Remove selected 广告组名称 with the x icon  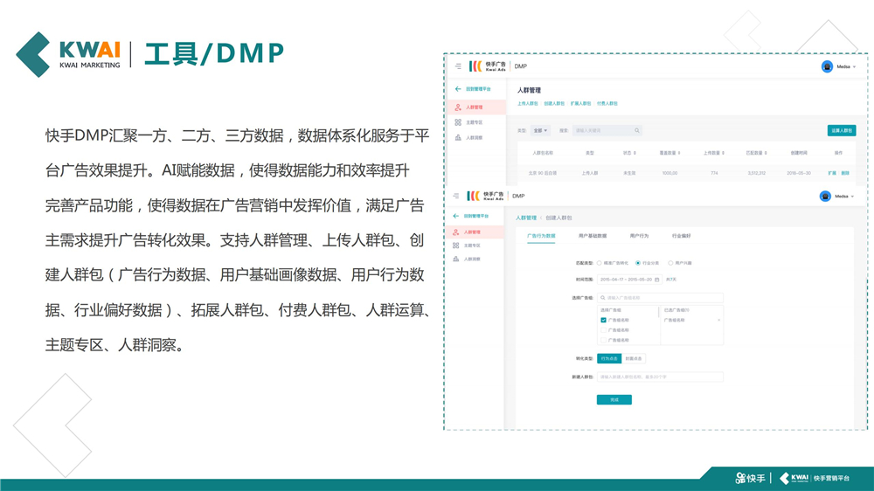click(718, 320)
